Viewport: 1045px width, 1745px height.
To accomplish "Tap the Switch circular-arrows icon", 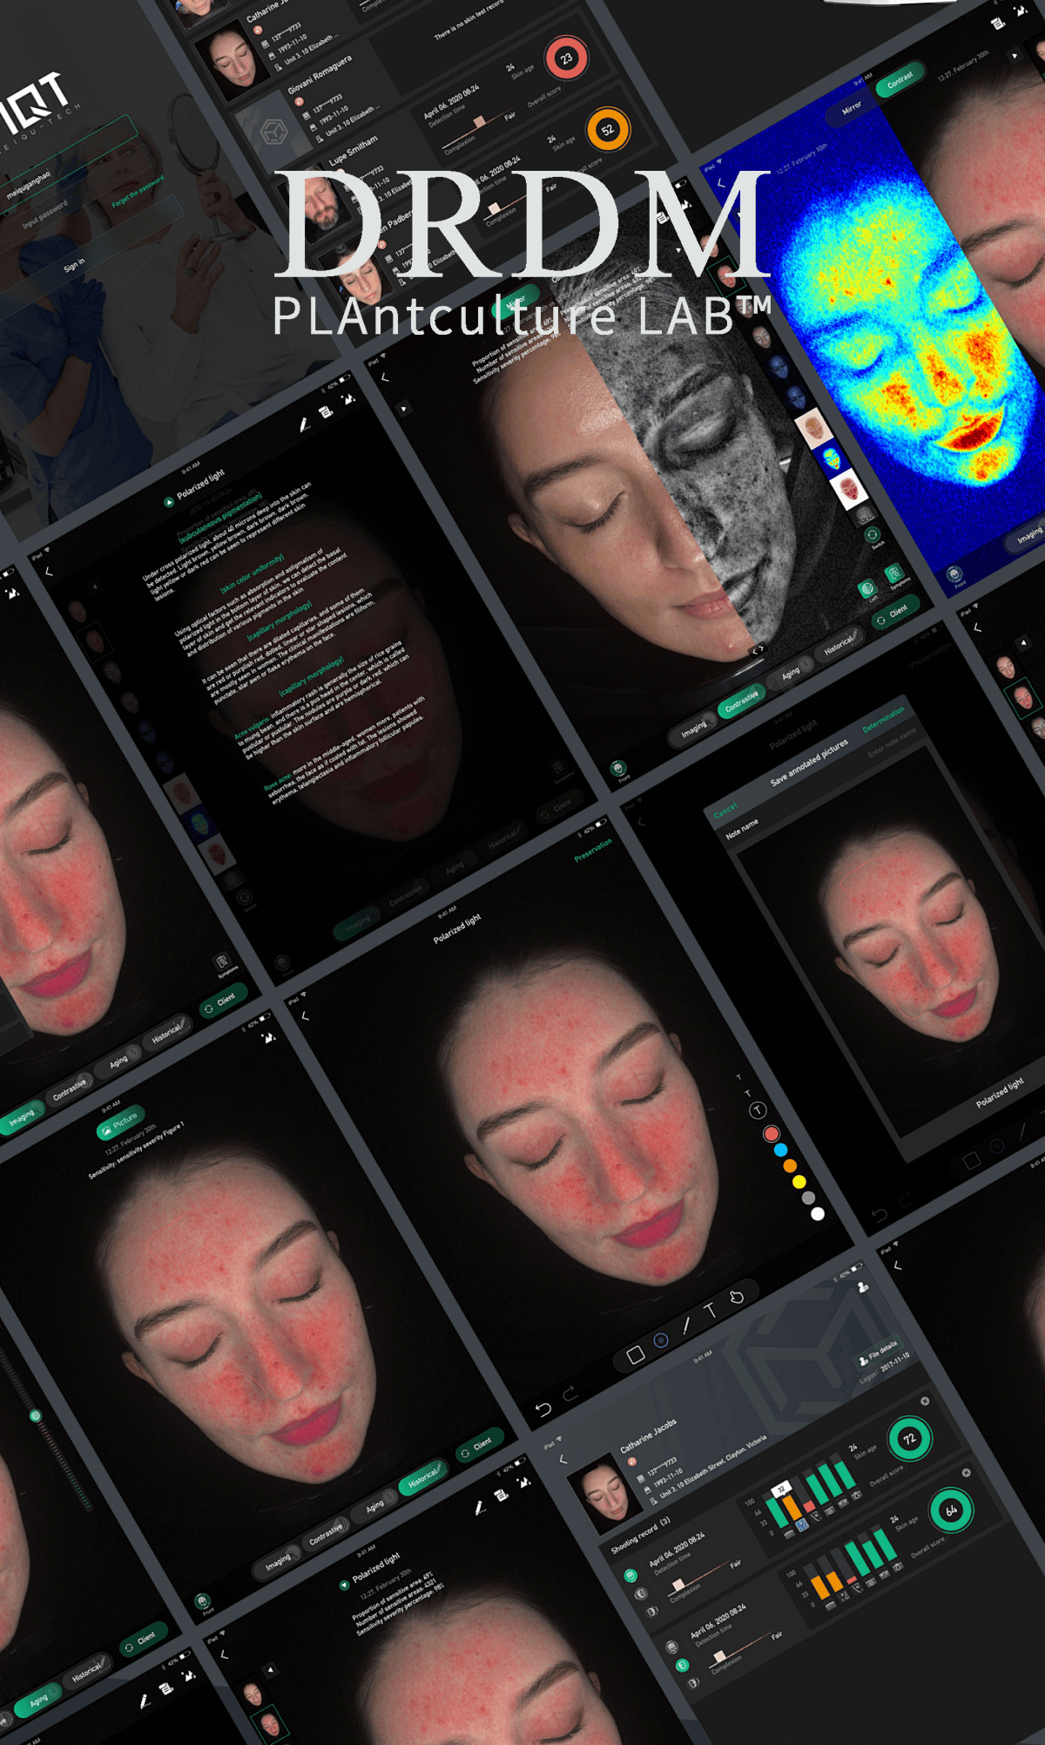I will coord(873,536).
